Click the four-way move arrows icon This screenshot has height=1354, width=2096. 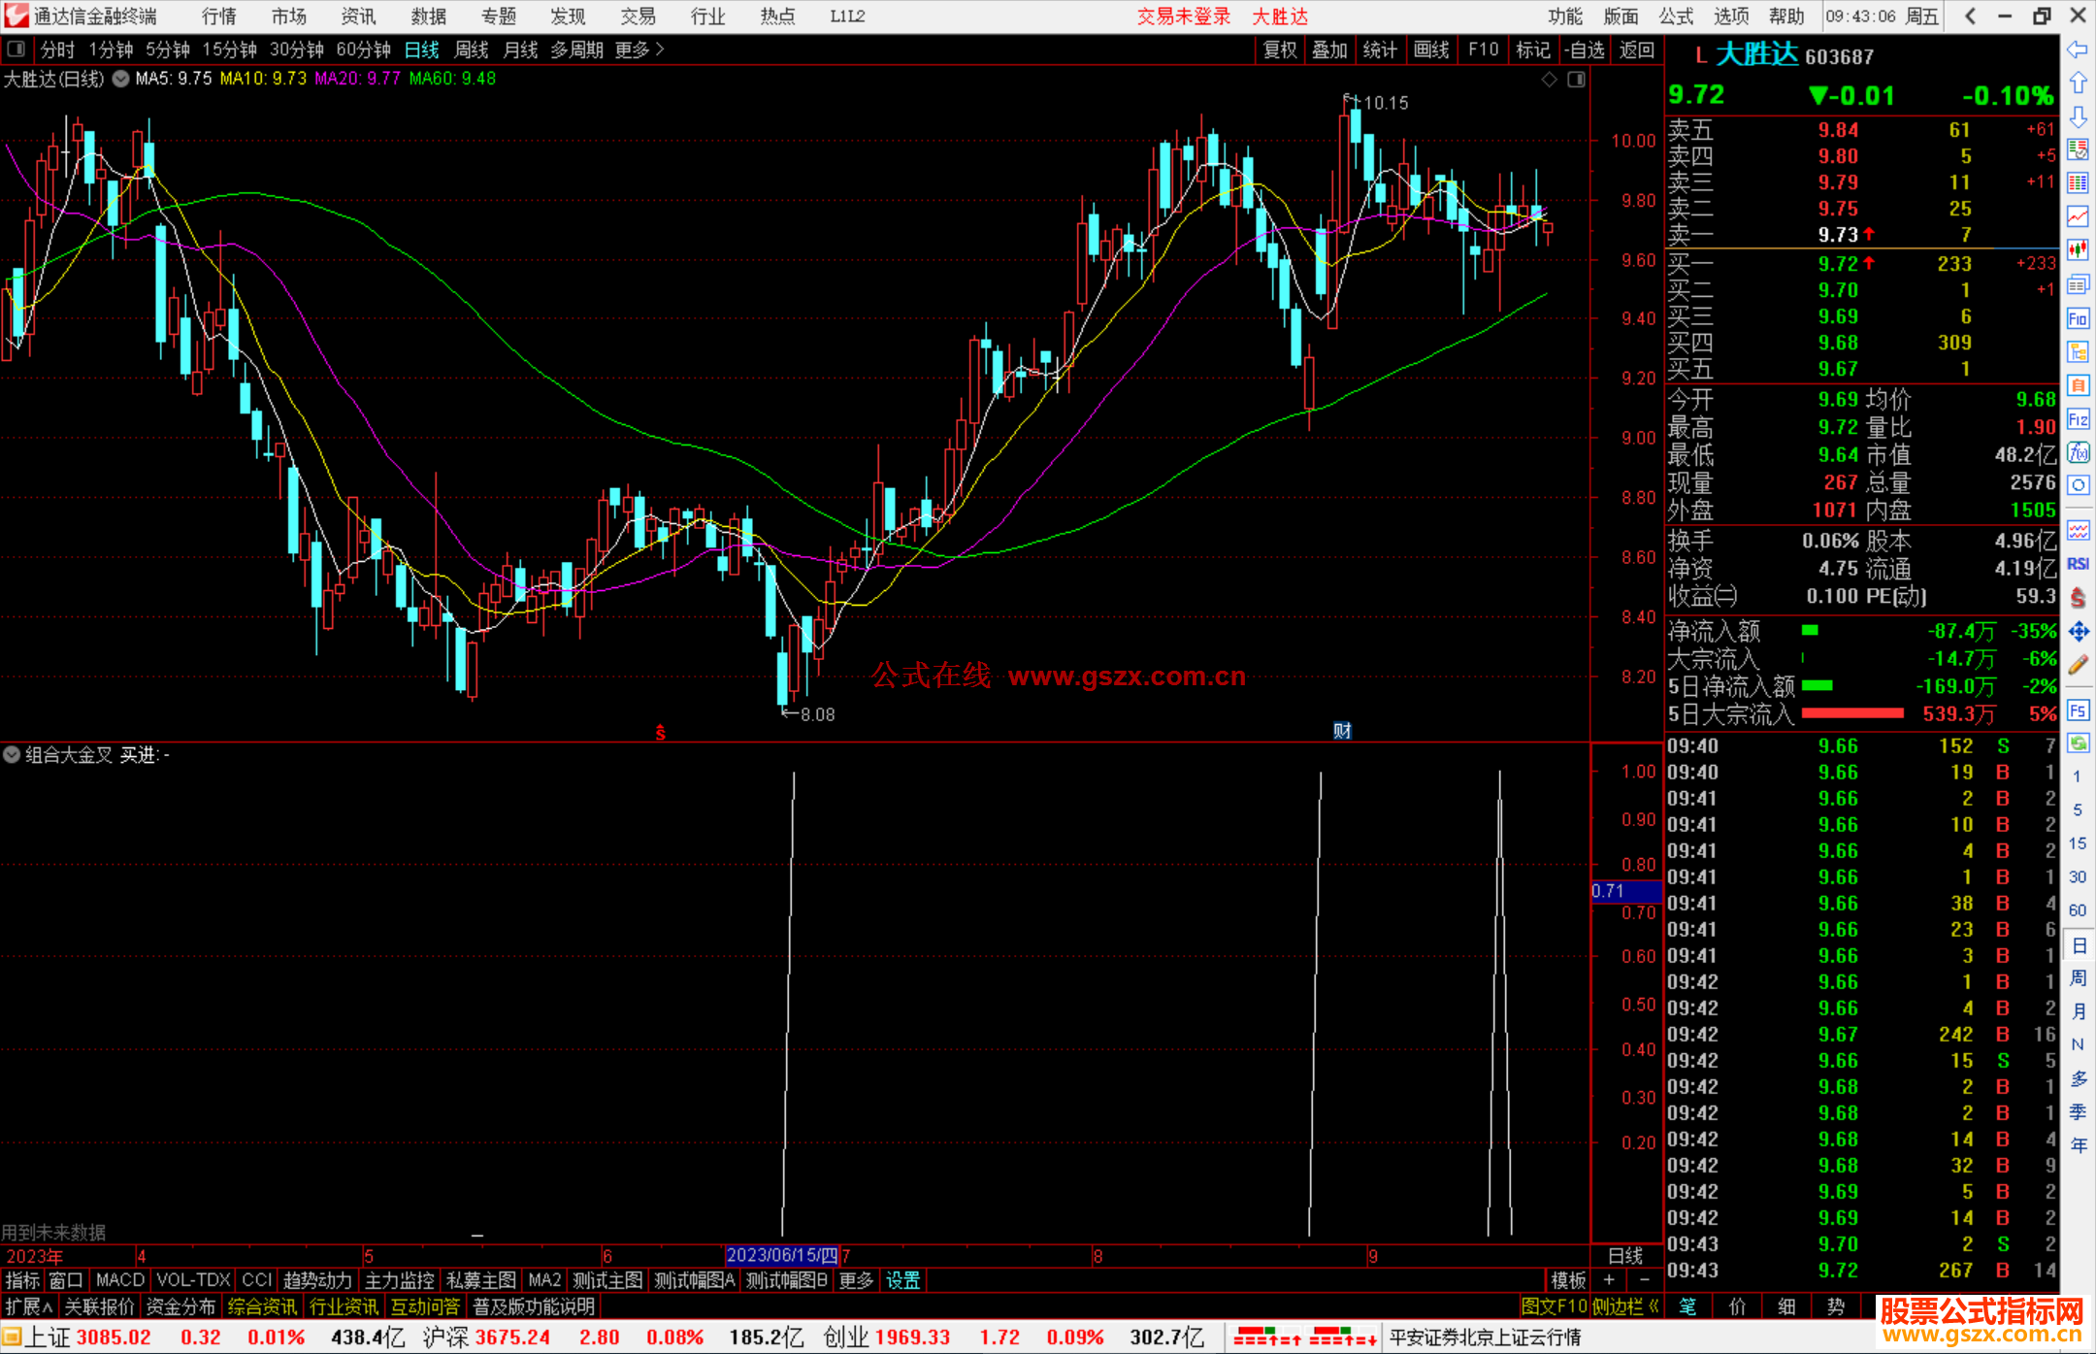point(2078,632)
